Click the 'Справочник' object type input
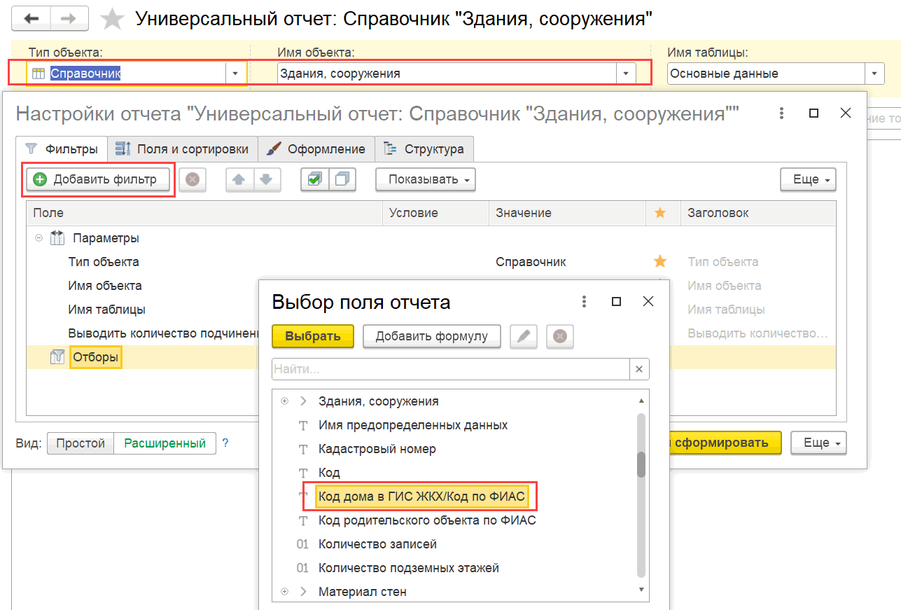This screenshot has width=901, height=610. (126, 73)
